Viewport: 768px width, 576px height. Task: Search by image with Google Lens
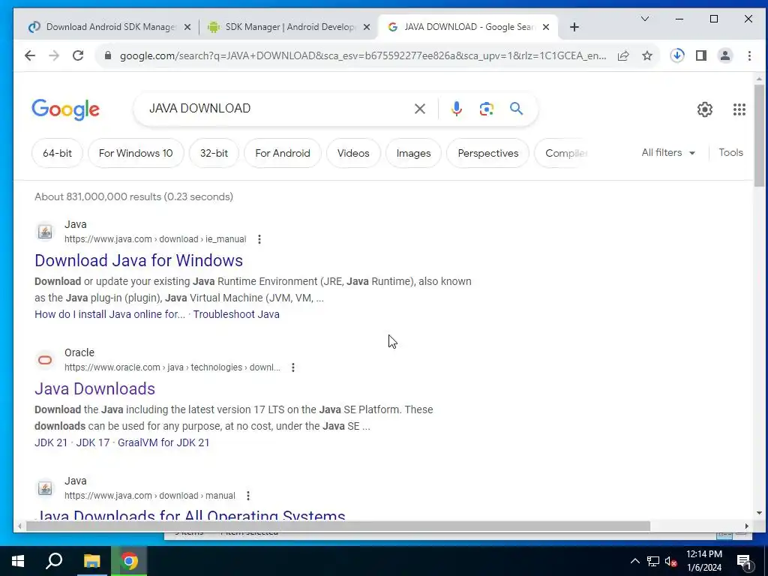(486, 109)
